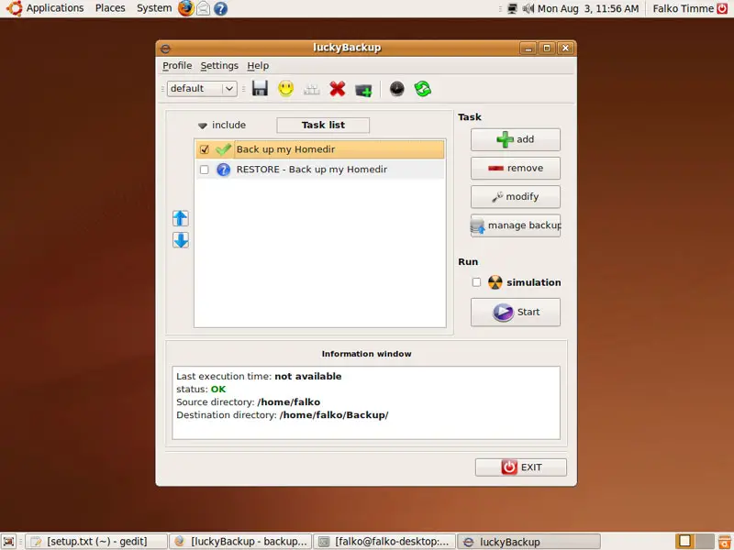Switch to falko@falko-desktop terminal taskbar window
Viewport: 734px width, 550px height.
pyautogui.click(x=384, y=542)
